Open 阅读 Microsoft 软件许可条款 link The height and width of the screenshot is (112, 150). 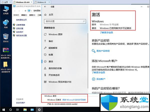(x=74, y=100)
